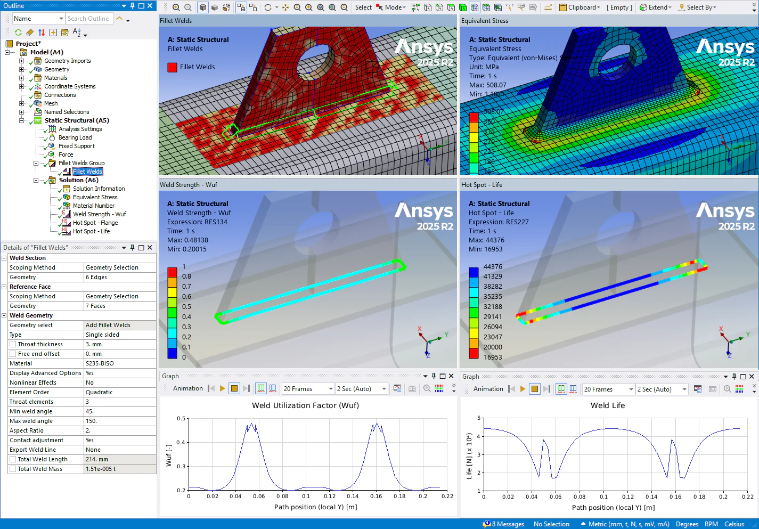Open the 20 Frames dropdown in Wuf graph
The image size is (759, 529).
pos(308,389)
